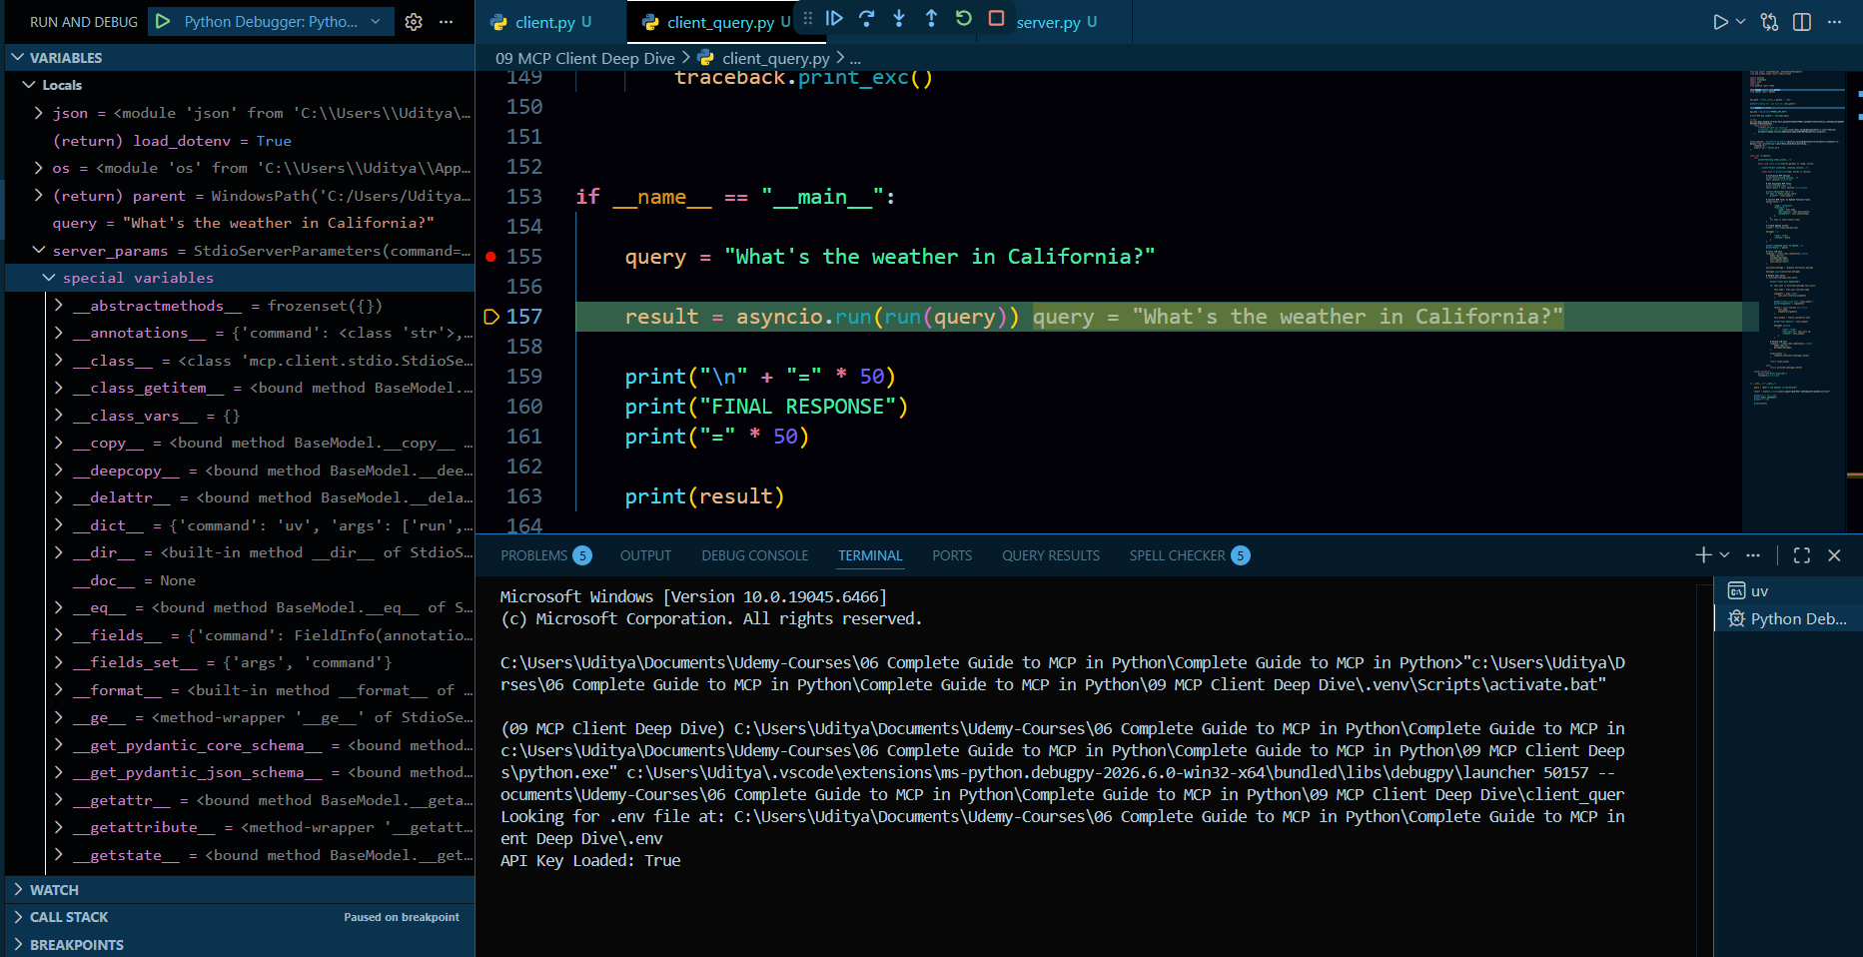Maximize the panel size
Image resolution: width=1863 pixels, height=957 pixels.
1802,555
